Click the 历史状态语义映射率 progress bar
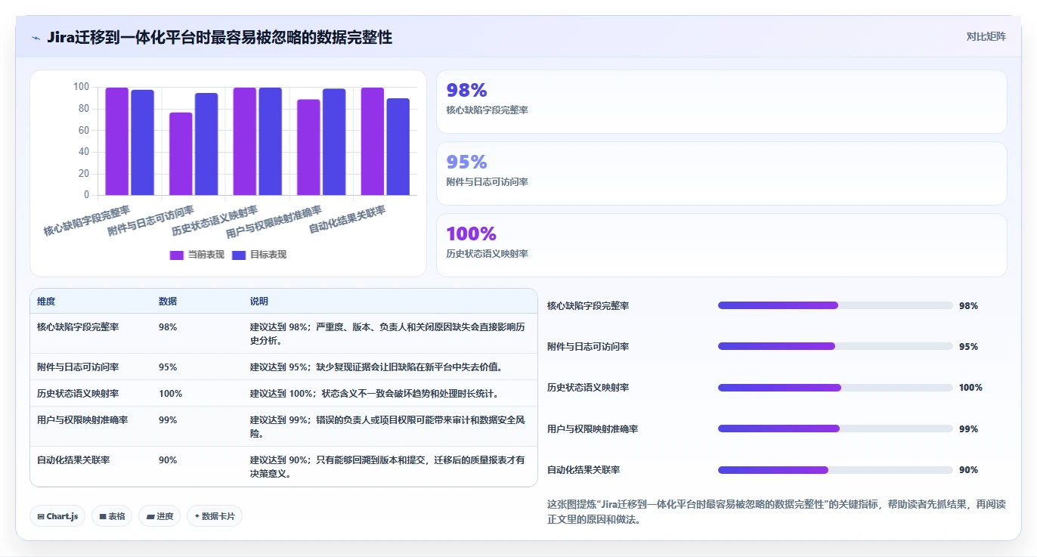The height and width of the screenshot is (557, 1037). tap(835, 388)
